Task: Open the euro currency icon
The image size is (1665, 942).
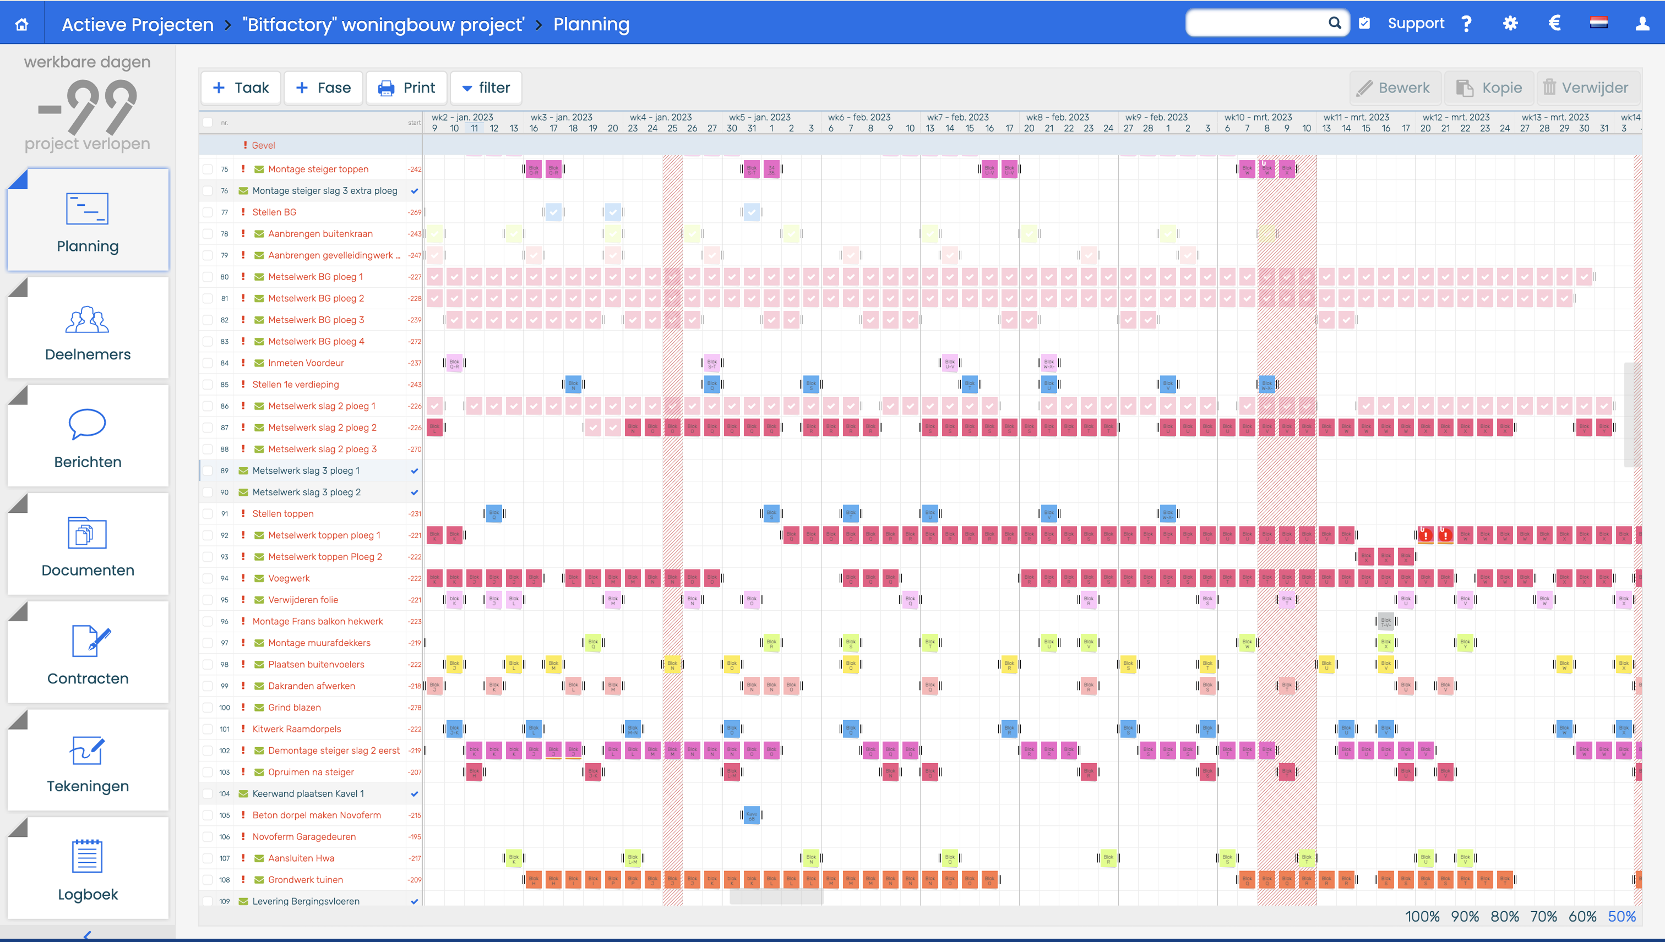Action: point(1554,23)
